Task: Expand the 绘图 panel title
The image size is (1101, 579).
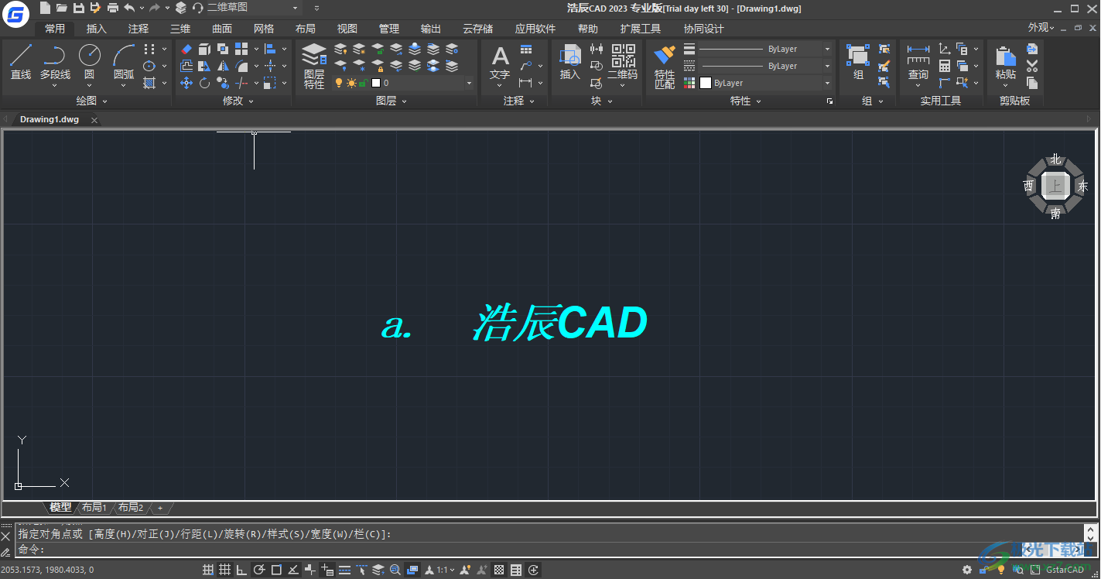Action: click(91, 101)
